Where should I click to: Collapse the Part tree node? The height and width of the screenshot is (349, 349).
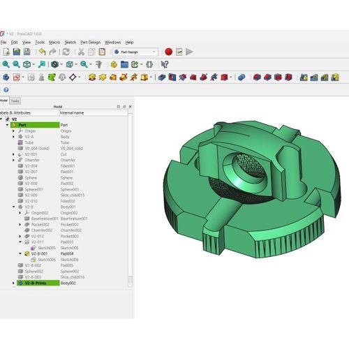[8, 125]
